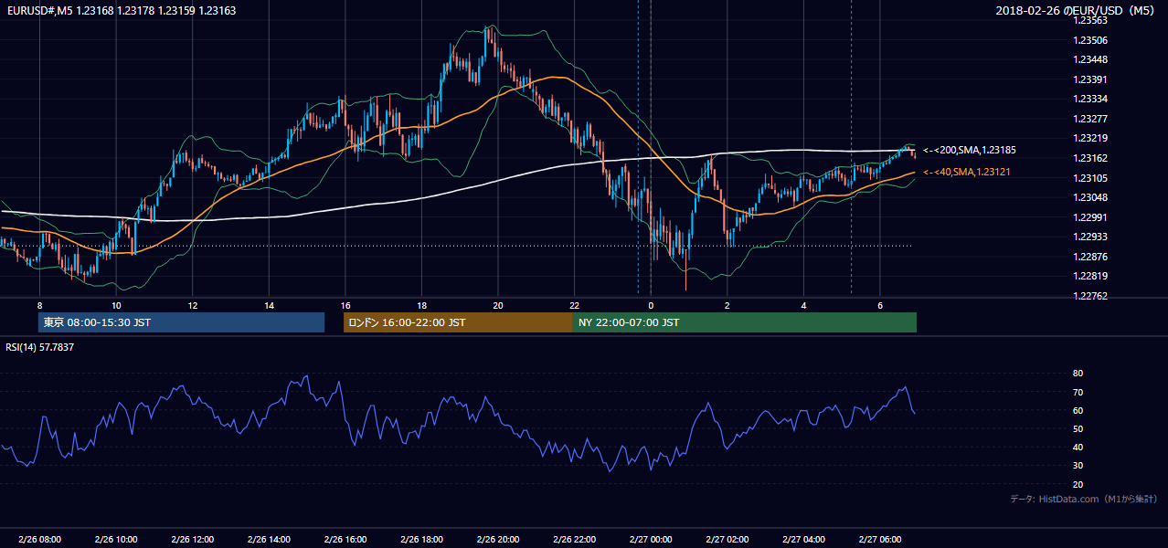
Task: Click the bottom date label 2/26 14:00
Action: pyautogui.click(x=269, y=540)
